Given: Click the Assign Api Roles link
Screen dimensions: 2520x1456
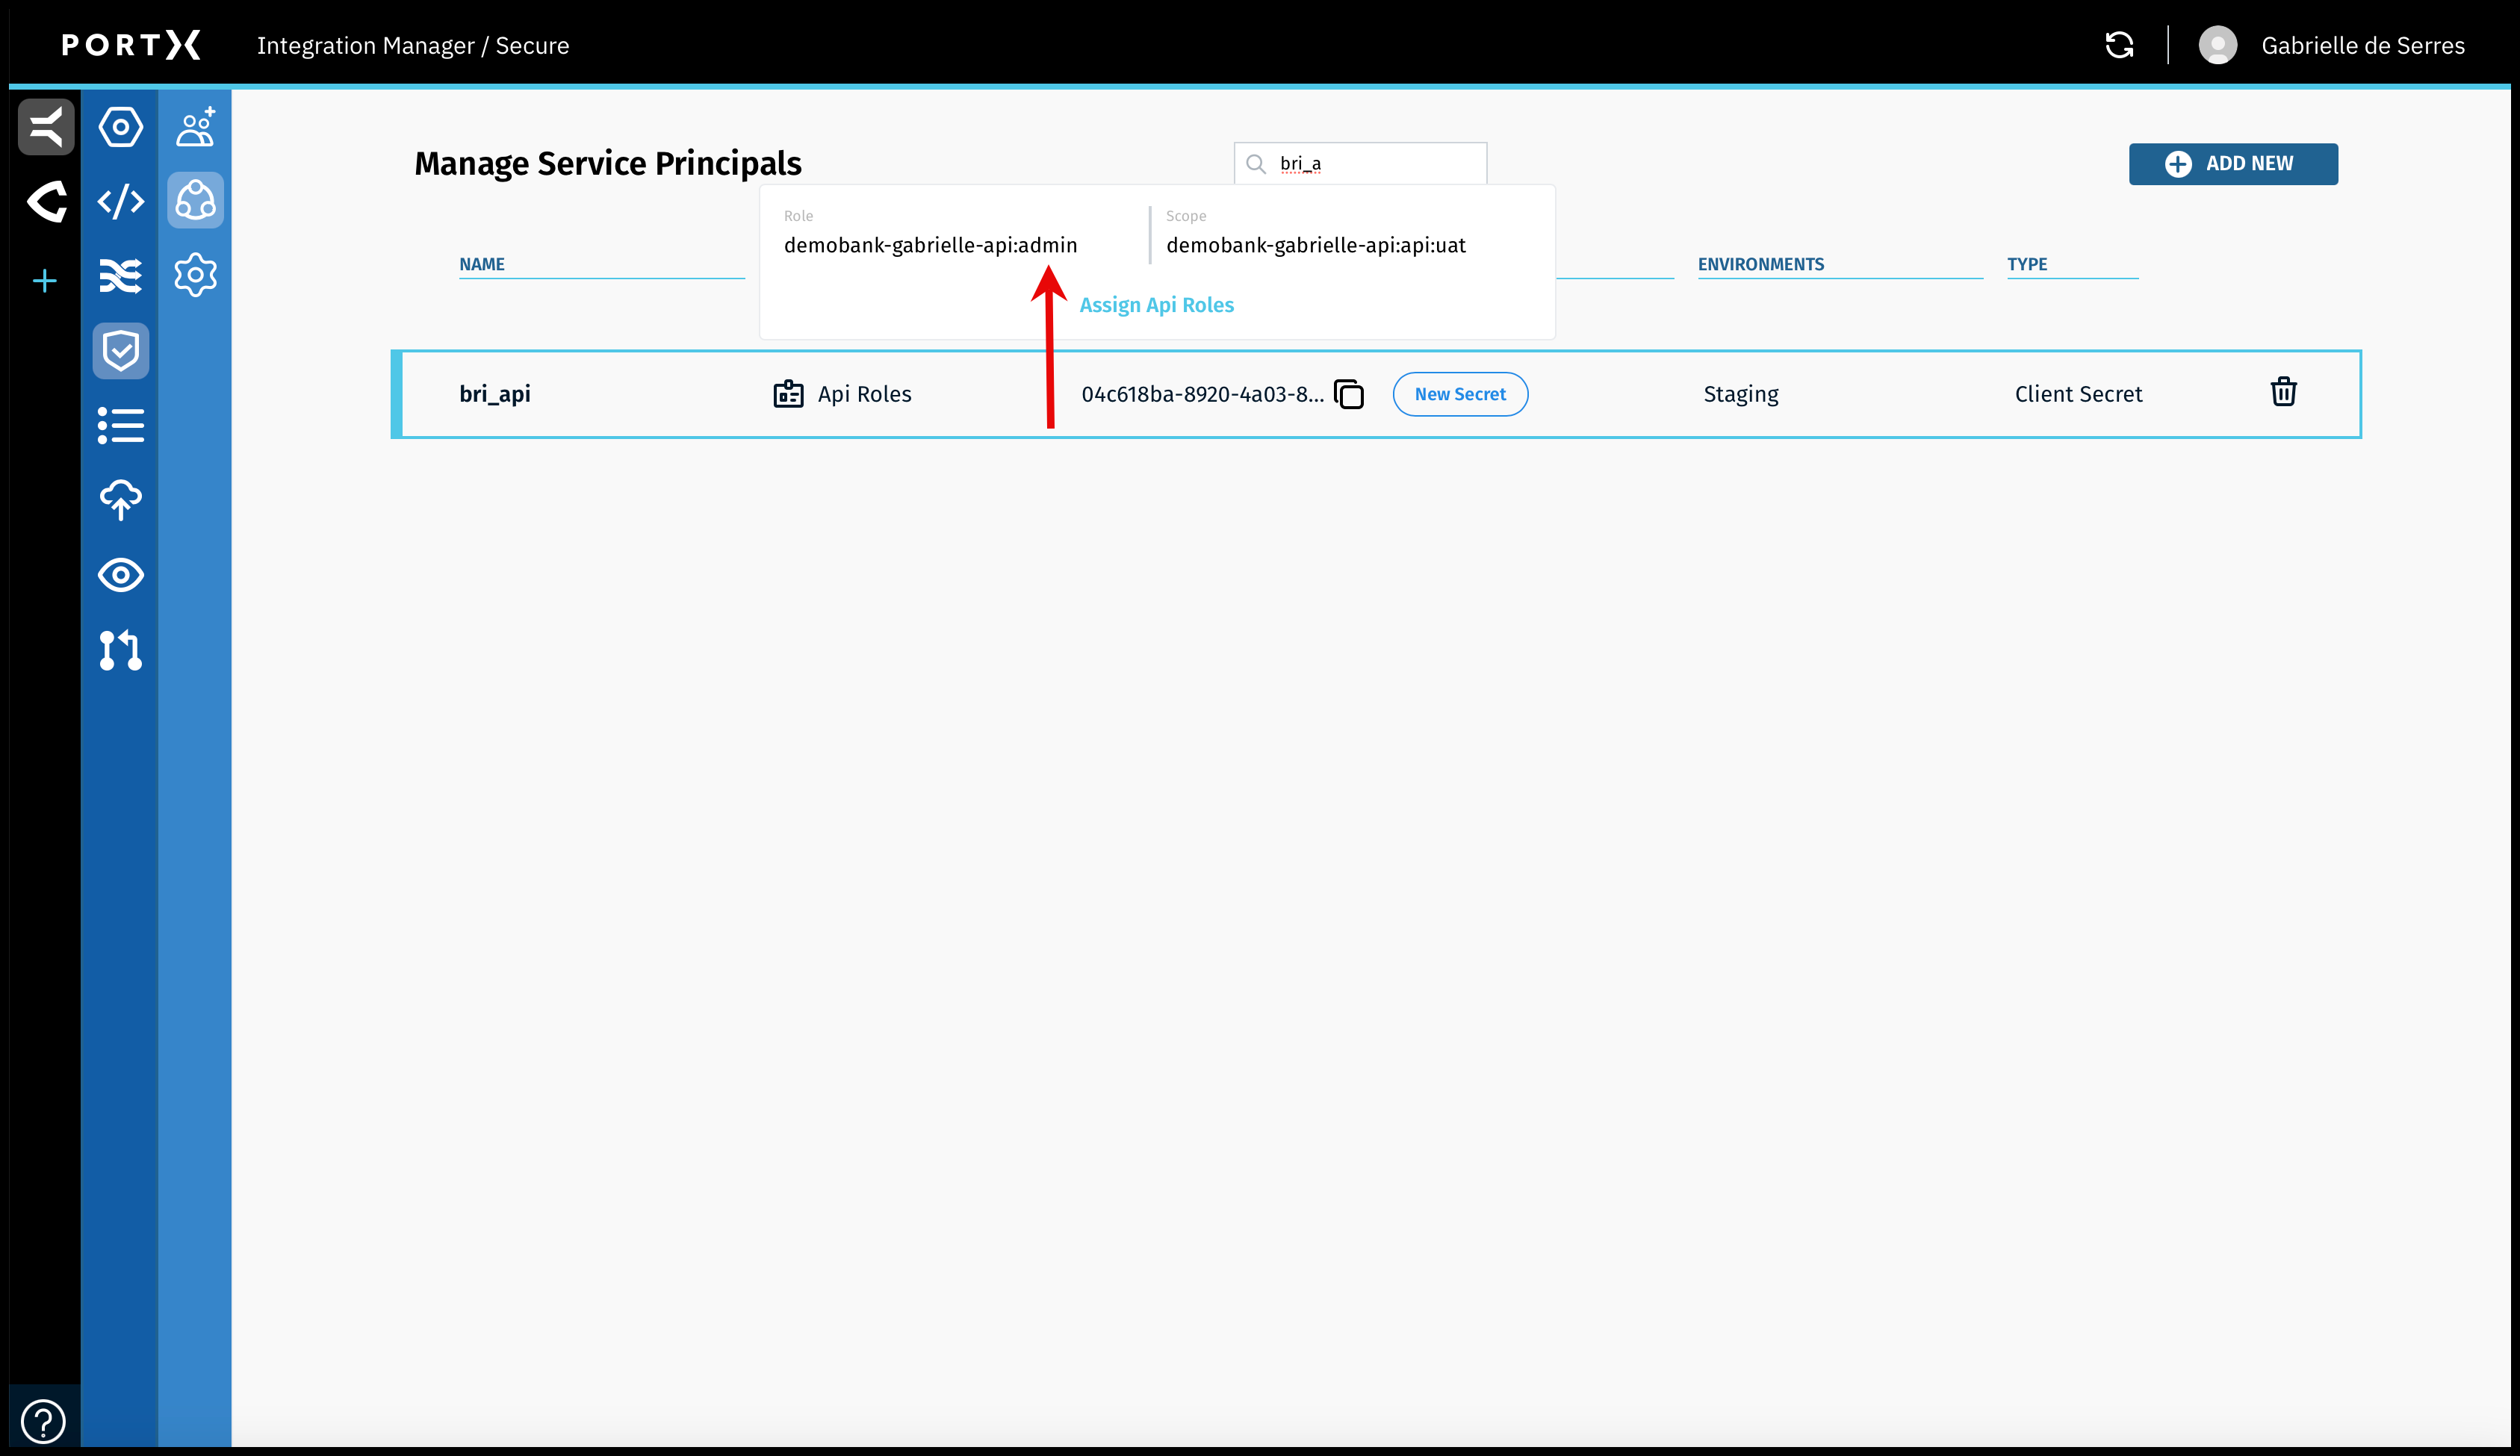Looking at the screenshot, I should (1157, 304).
